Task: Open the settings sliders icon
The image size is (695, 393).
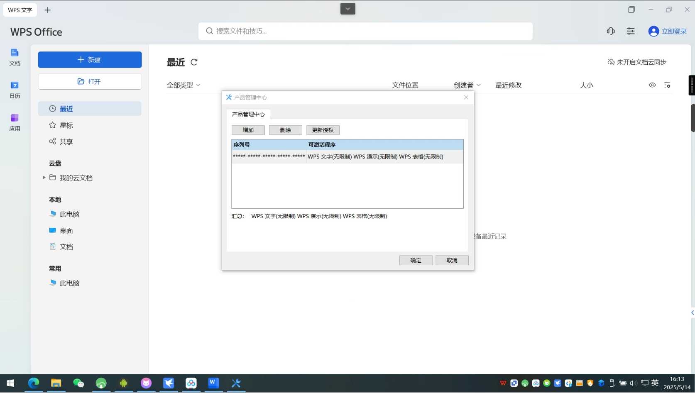Action: point(631,31)
